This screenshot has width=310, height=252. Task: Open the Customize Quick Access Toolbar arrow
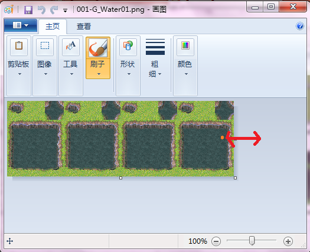(65, 10)
